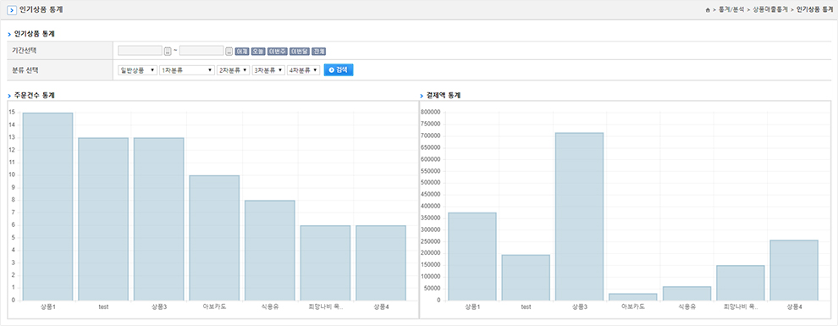Click the arrow icon beside the 인기상품 통계 page title

point(12,10)
